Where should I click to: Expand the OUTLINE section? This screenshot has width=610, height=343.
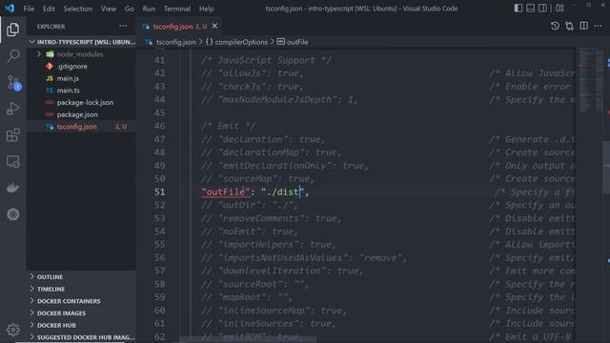[82, 277]
